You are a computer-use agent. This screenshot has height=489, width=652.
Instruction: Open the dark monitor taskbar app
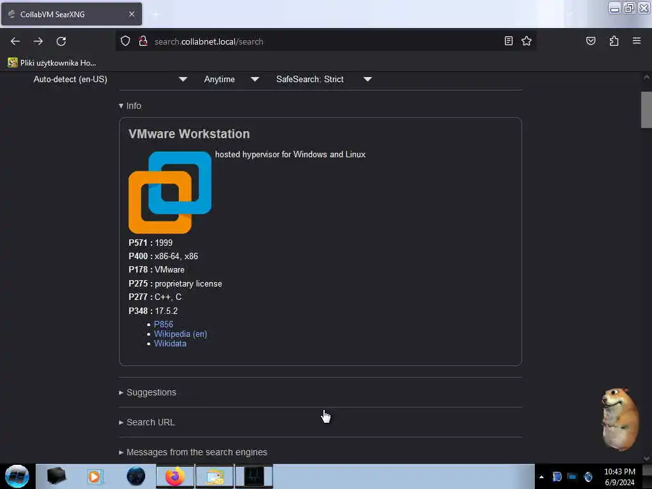[x=254, y=476]
